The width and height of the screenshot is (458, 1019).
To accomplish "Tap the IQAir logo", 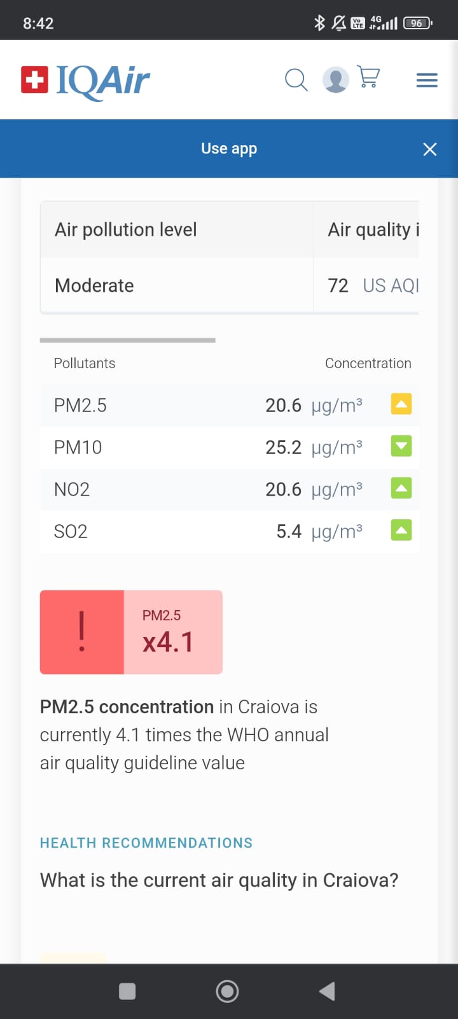I will click(85, 81).
